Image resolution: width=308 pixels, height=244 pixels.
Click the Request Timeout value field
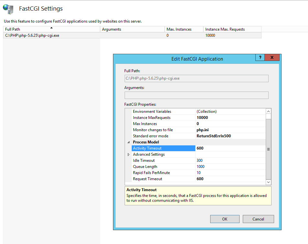point(231,179)
